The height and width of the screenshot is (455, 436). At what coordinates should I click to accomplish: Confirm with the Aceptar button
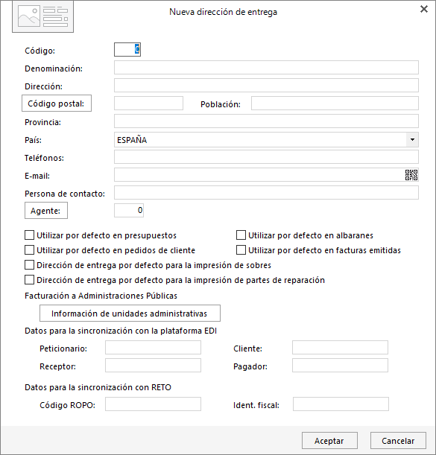point(329,441)
